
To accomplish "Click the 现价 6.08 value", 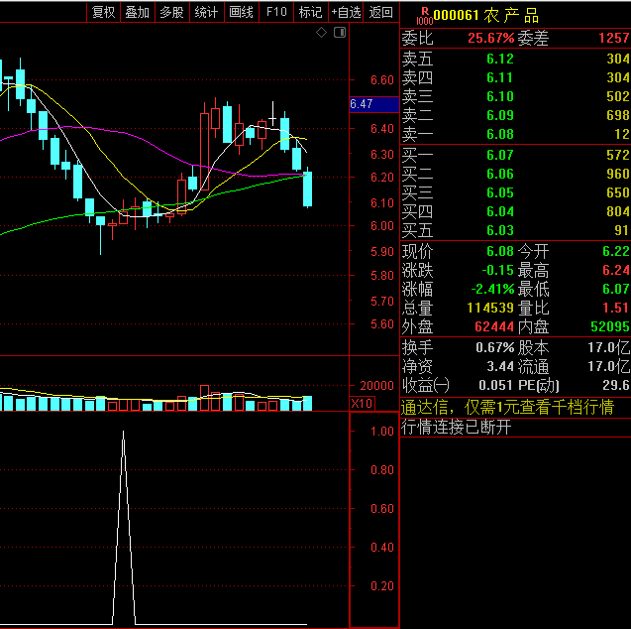I will (x=500, y=251).
